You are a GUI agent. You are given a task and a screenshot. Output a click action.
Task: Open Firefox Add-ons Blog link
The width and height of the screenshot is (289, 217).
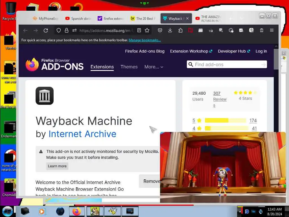click(x=145, y=51)
